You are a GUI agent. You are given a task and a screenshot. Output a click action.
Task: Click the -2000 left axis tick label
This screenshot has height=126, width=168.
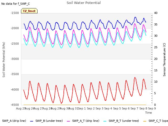pos(15,28)
